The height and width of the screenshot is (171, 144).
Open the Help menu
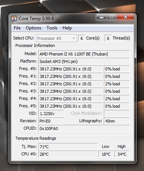coord(67,28)
